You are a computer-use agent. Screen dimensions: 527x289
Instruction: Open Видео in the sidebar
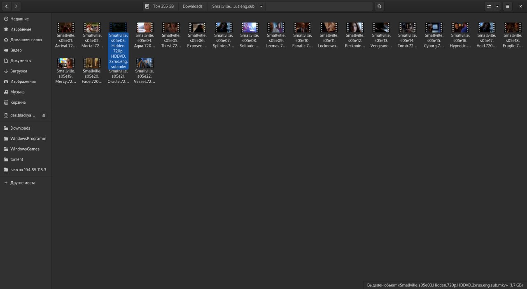tap(26, 50)
